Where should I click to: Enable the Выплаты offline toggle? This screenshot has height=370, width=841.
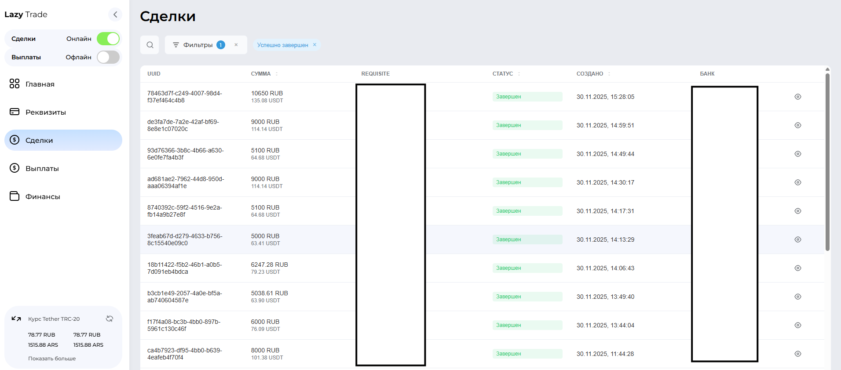[x=108, y=57]
